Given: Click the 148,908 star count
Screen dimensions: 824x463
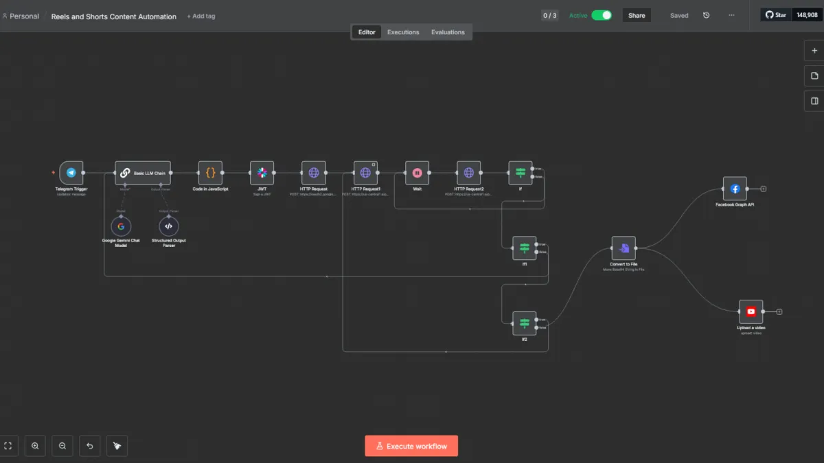Looking at the screenshot, I should [807, 15].
